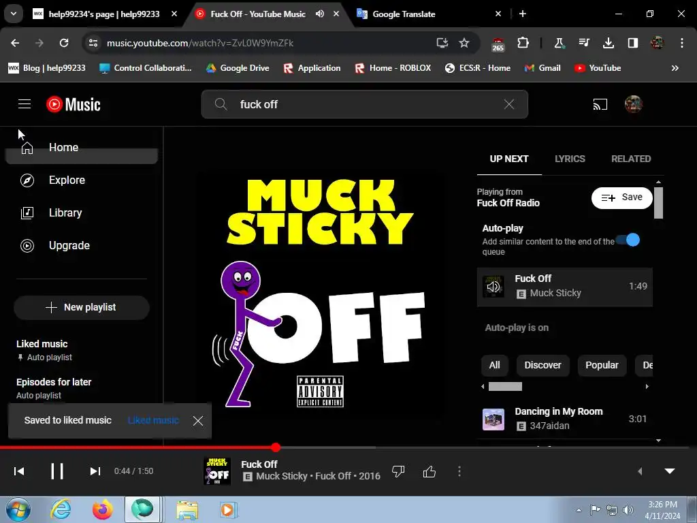Click the install app icon in address bar

pyautogui.click(x=442, y=43)
